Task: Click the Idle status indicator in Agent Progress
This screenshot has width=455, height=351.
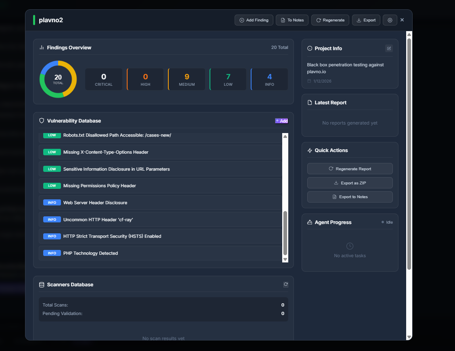Action: click(x=387, y=222)
